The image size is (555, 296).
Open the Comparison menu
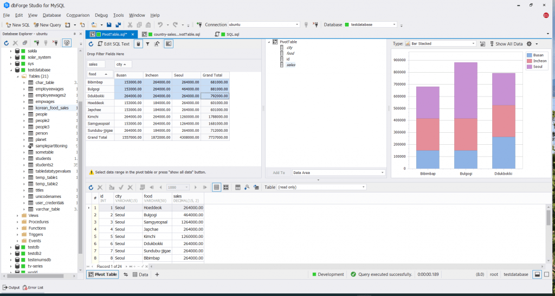coord(78,15)
